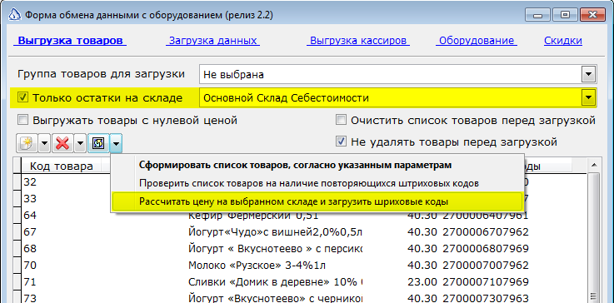Click Молоко «Рузское» 3-4%1л product name
614x303 pixels.
tap(257, 265)
